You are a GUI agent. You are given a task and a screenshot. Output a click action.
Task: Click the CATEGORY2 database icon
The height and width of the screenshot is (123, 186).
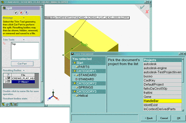[75, 83]
